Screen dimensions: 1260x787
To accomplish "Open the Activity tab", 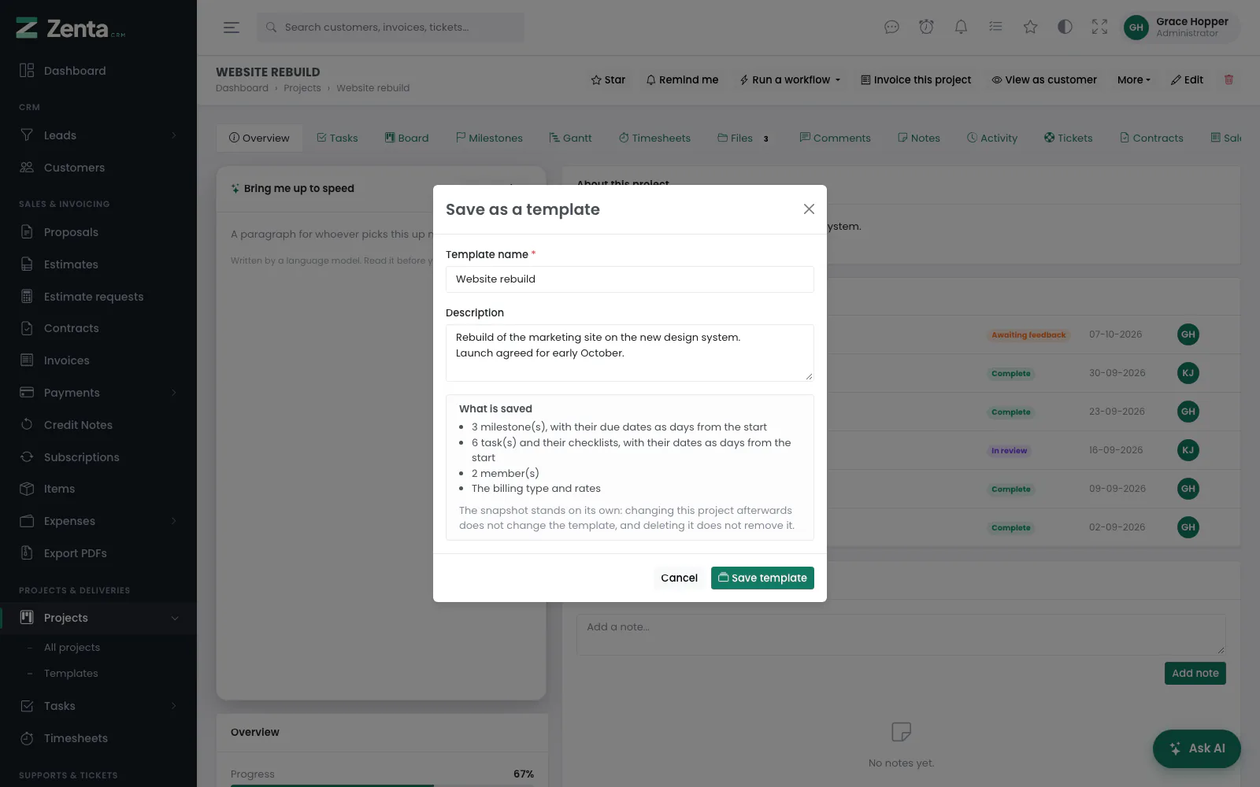I will [992, 138].
